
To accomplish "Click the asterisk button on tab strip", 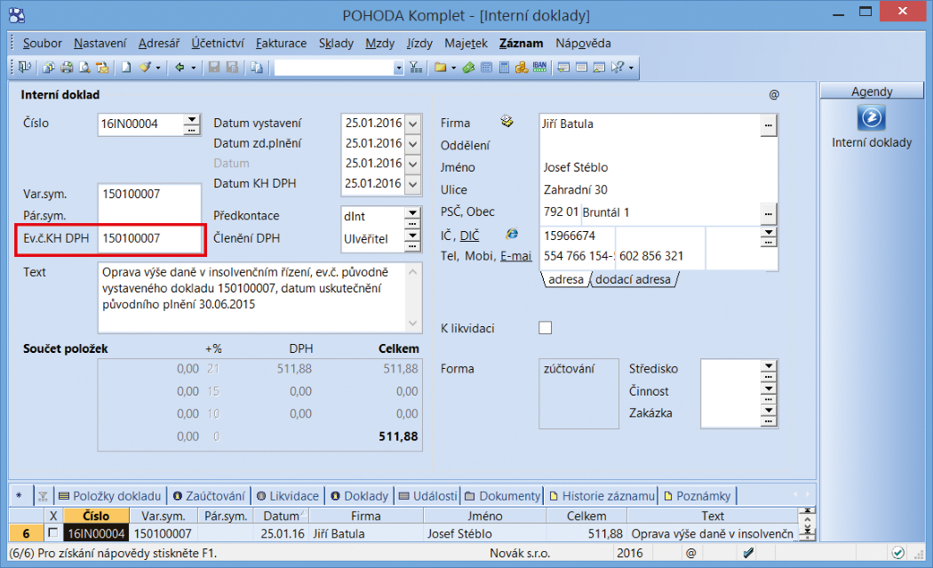I will [19, 496].
